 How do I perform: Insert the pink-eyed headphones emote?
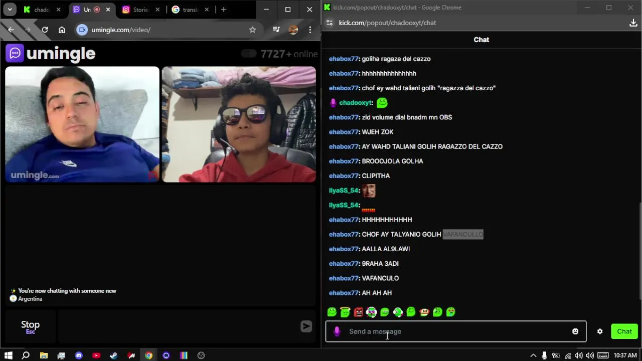[x=371, y=312]
